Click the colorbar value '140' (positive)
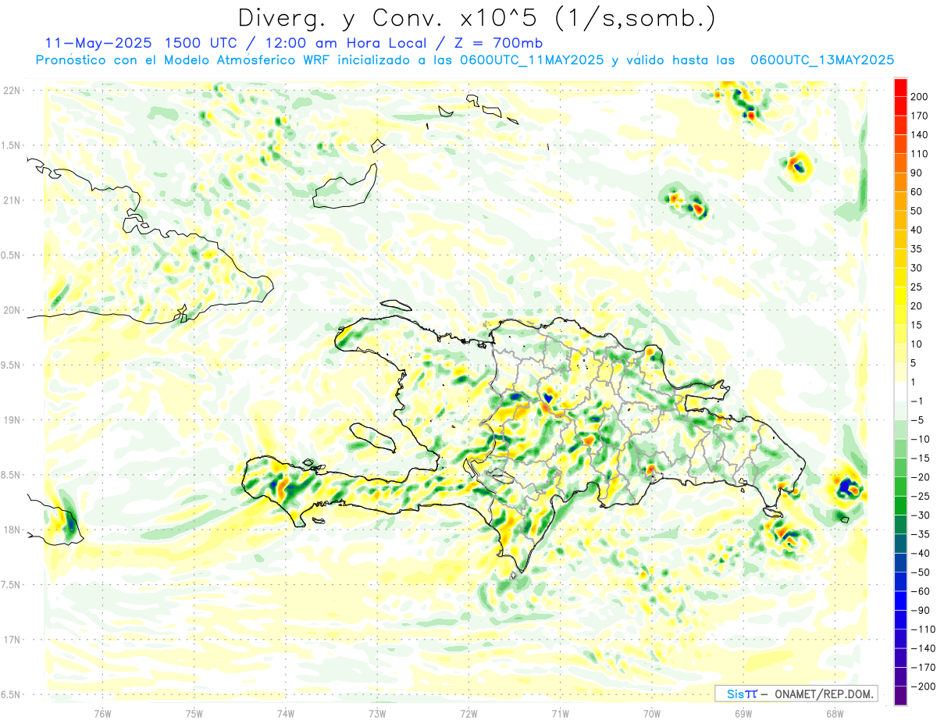 (x=921, y=134)
